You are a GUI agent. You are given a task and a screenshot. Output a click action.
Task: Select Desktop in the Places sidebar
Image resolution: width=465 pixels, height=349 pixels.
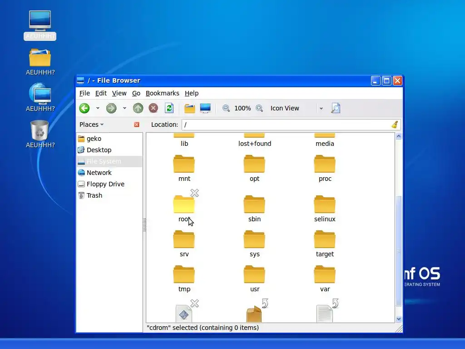[109, 150]
